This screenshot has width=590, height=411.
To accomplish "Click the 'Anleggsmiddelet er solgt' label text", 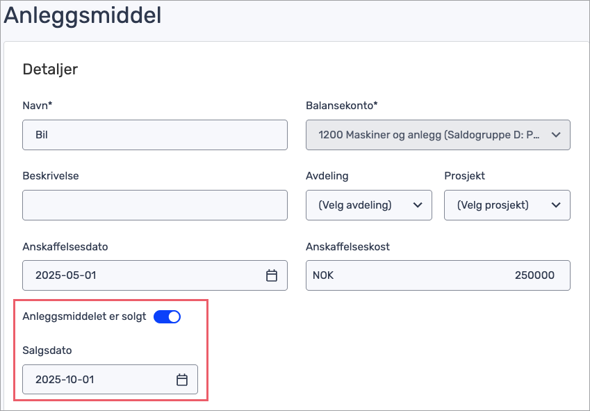I will (x=84, y=317).
